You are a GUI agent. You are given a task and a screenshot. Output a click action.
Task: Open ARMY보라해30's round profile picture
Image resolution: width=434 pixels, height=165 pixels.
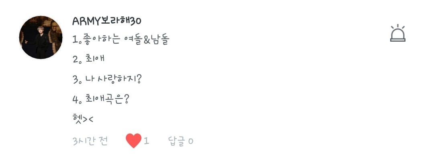pyautogui.click(x=41, y=38)
